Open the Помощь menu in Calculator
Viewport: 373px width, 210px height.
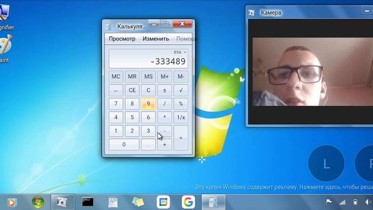point(186,39)
